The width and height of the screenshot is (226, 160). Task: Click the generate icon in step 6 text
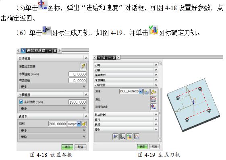47,31
